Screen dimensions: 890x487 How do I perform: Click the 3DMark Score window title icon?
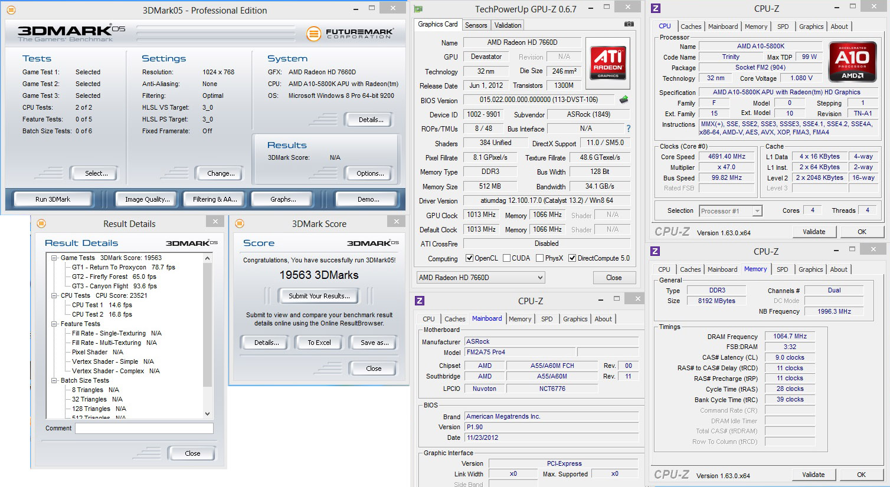(x=240, y=223)
